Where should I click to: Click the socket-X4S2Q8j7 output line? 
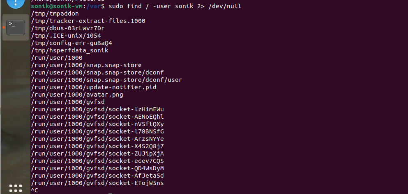97,146
